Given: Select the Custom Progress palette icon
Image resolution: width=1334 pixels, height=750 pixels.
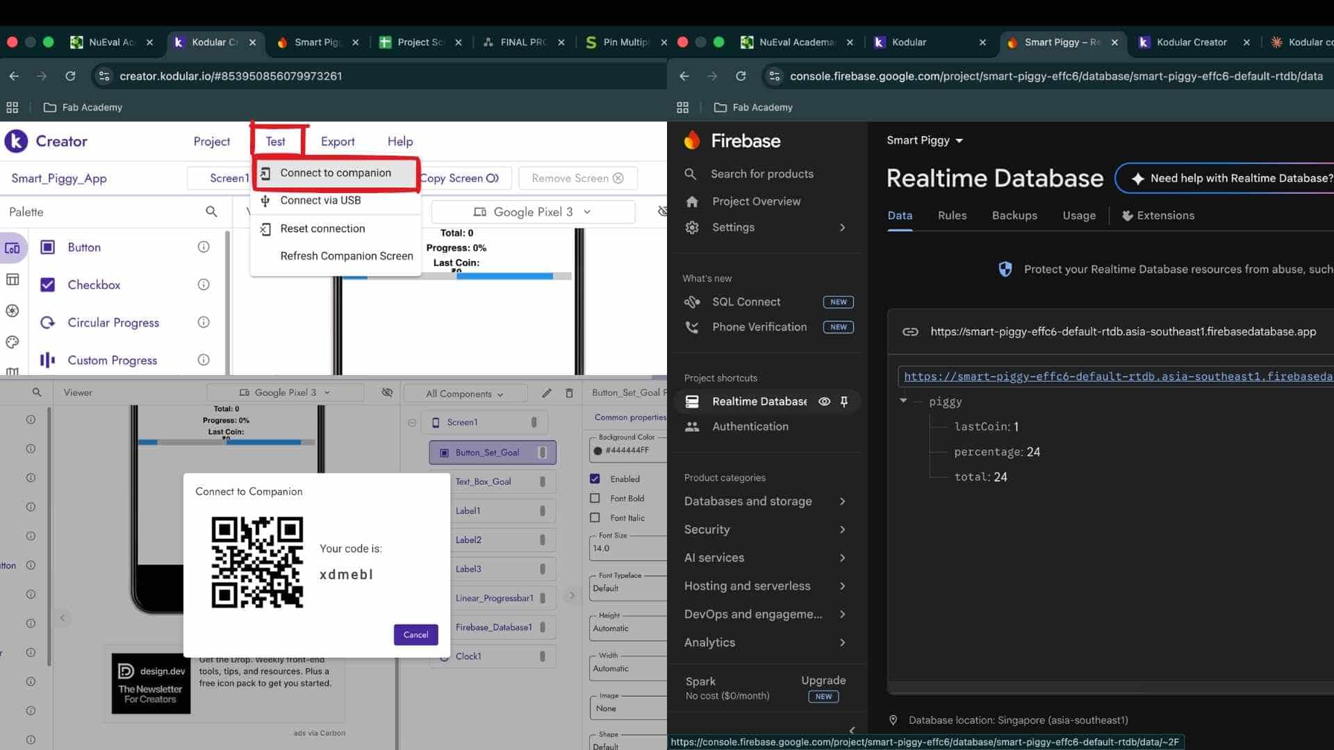Looking at the screenshot, I should [x=47, y=360].
